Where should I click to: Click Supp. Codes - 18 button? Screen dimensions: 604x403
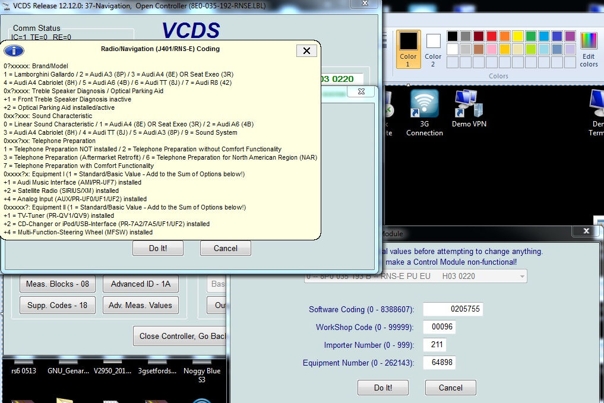pos(57,305)
